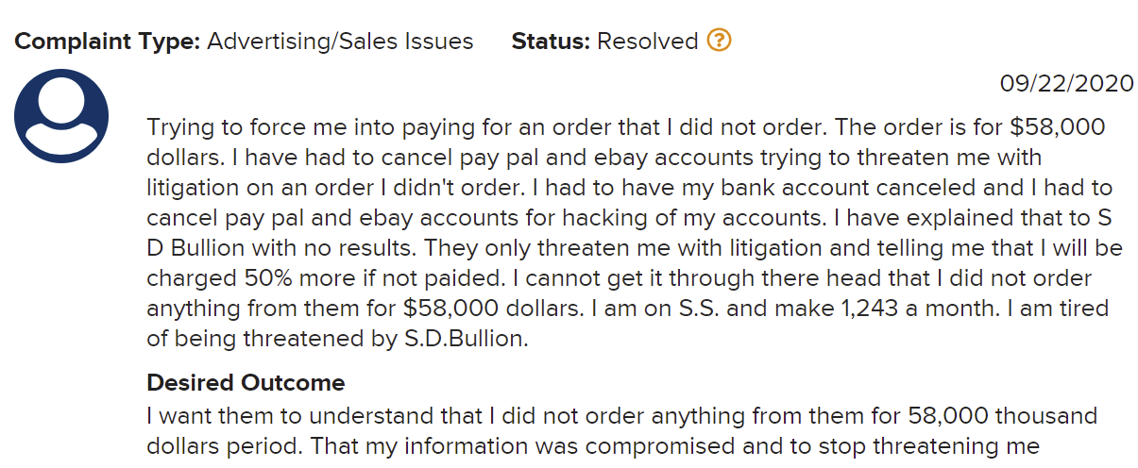Click the "Resolved" status text
1138x468 pixels.
point(648,42)
